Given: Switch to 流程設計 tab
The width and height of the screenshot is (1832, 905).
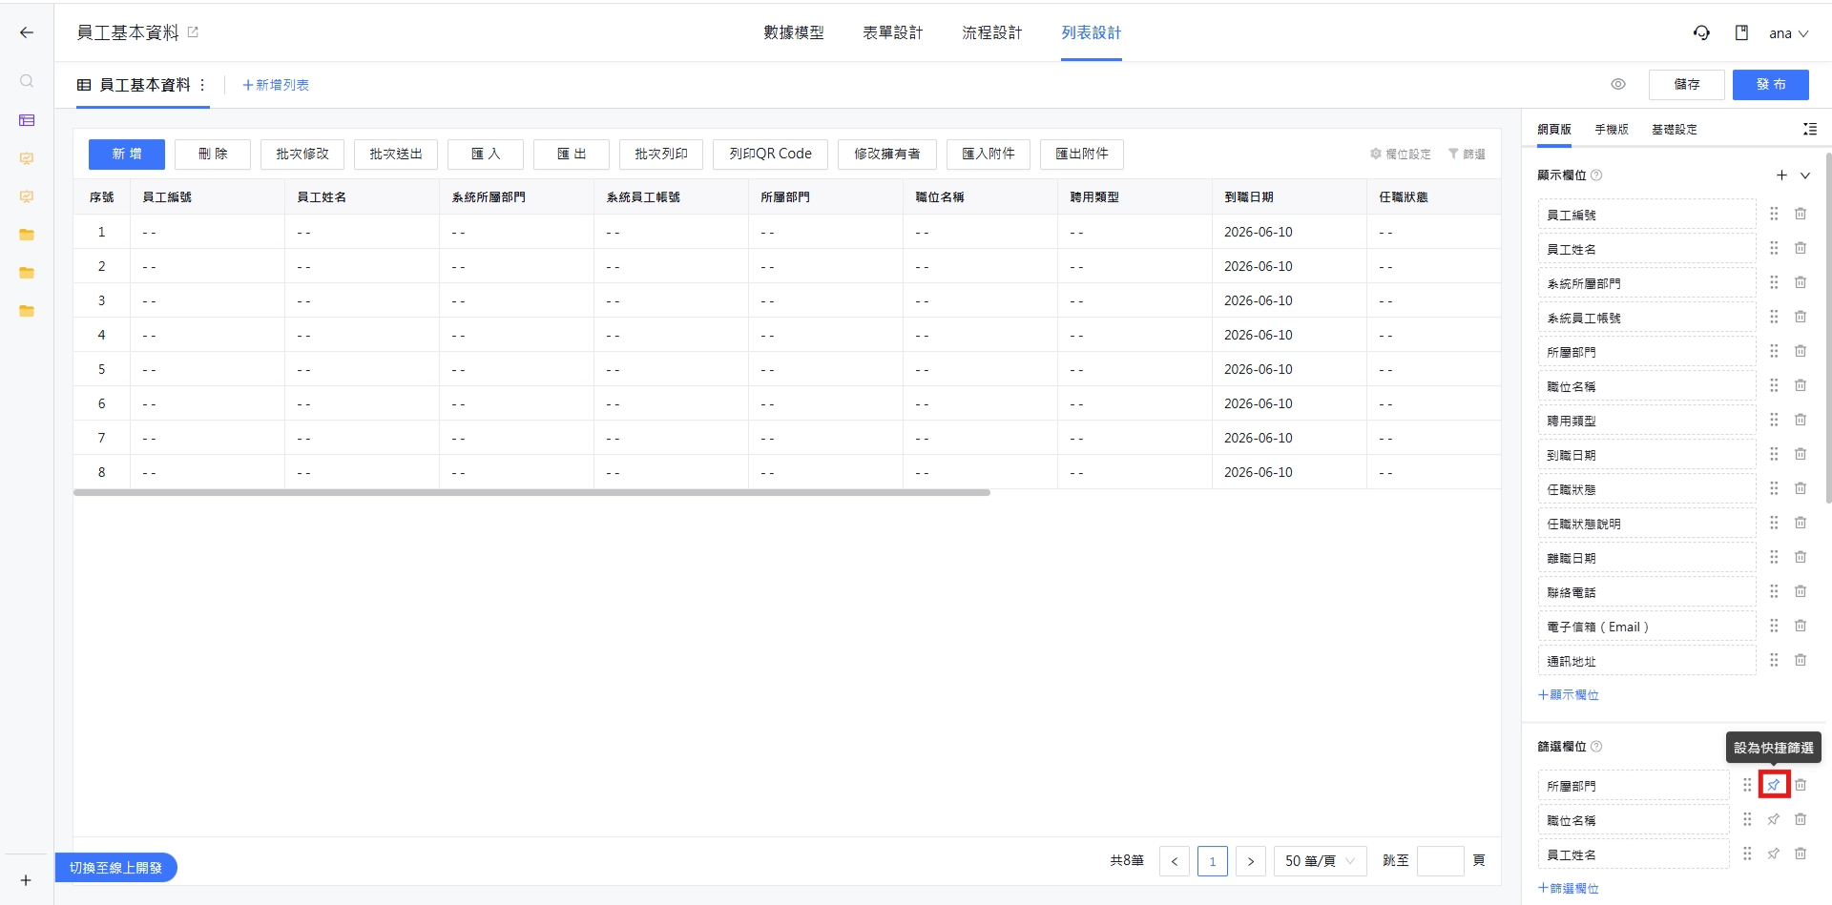Looking at the screenshot, I should coord(991,32).
